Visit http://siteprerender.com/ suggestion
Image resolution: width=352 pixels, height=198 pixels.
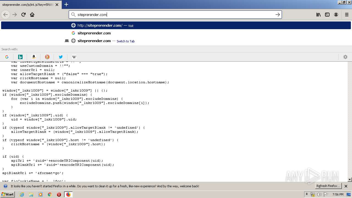pyautogui.click(x=176, y=25)
